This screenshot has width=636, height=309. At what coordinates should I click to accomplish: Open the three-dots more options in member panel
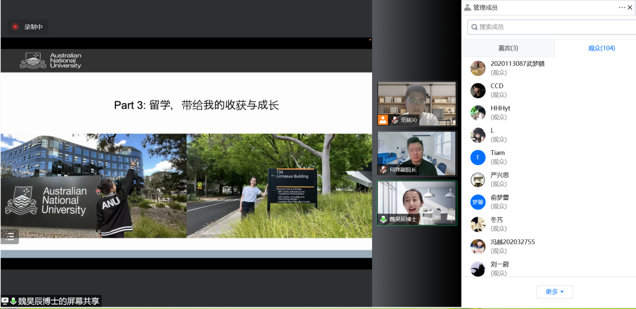click(x=622, y=7)
